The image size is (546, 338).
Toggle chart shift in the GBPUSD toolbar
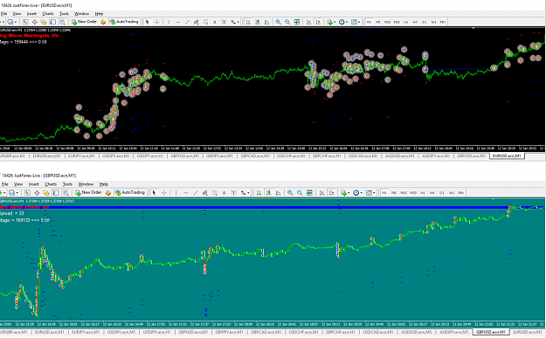[331, 192]
